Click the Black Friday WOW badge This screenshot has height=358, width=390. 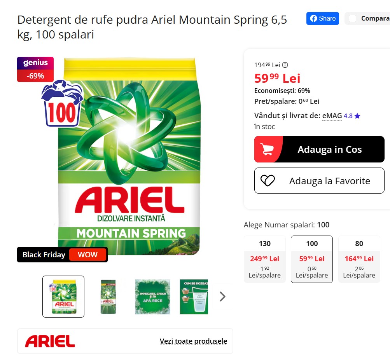click(x=62, y=255)
